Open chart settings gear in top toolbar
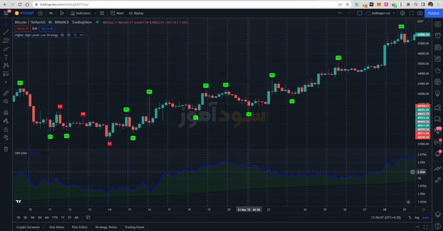 (402, 13)
